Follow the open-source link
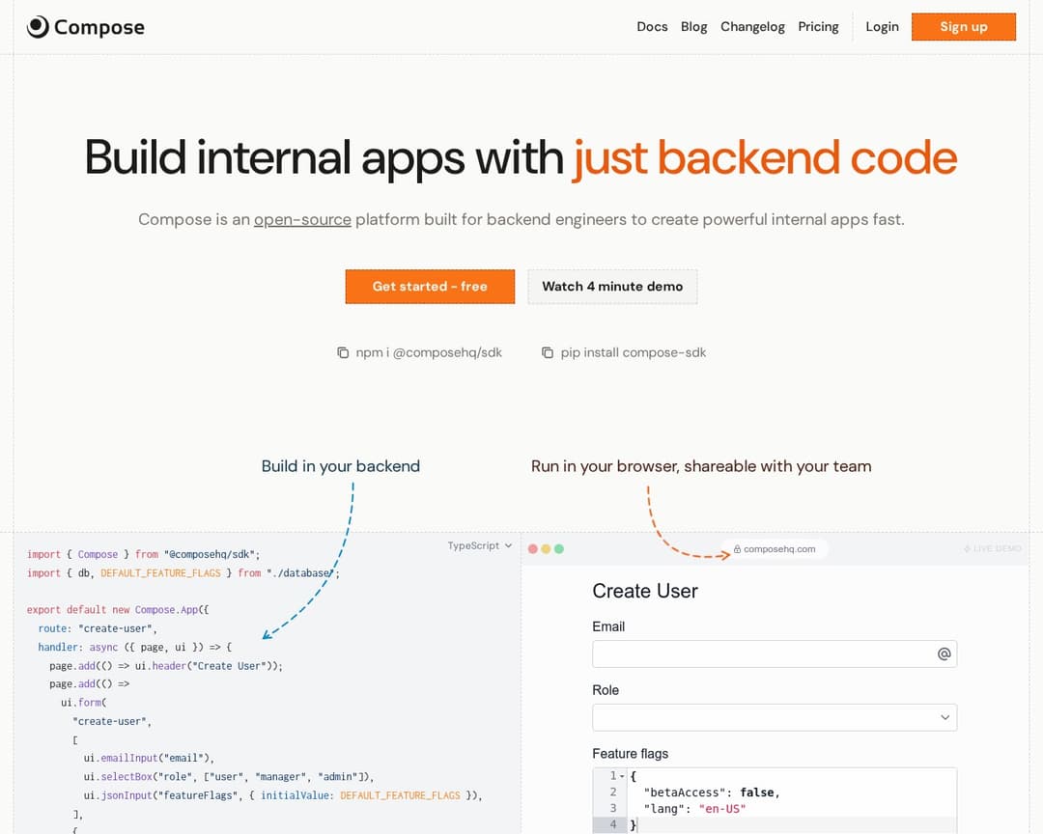 (x=302, y=219)
